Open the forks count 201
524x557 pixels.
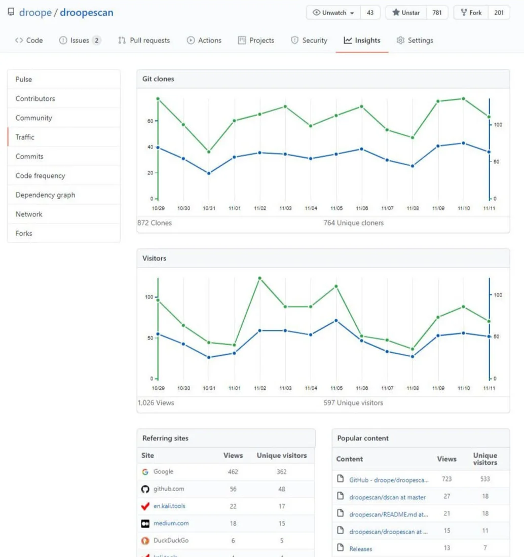[x=499, y=13]
